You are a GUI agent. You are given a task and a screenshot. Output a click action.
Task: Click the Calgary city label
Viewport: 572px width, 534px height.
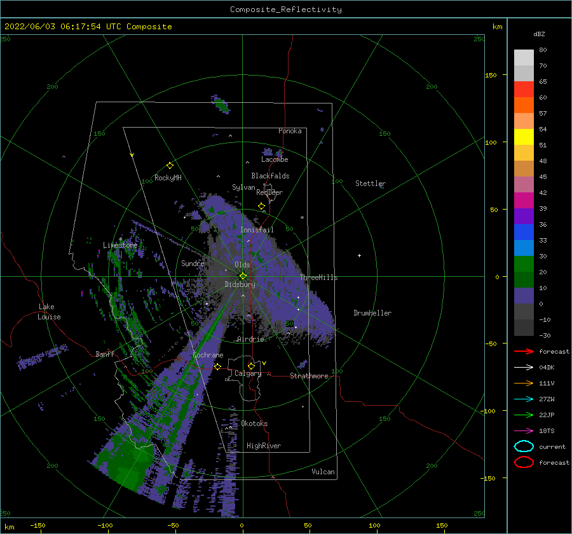pos(248,373)
